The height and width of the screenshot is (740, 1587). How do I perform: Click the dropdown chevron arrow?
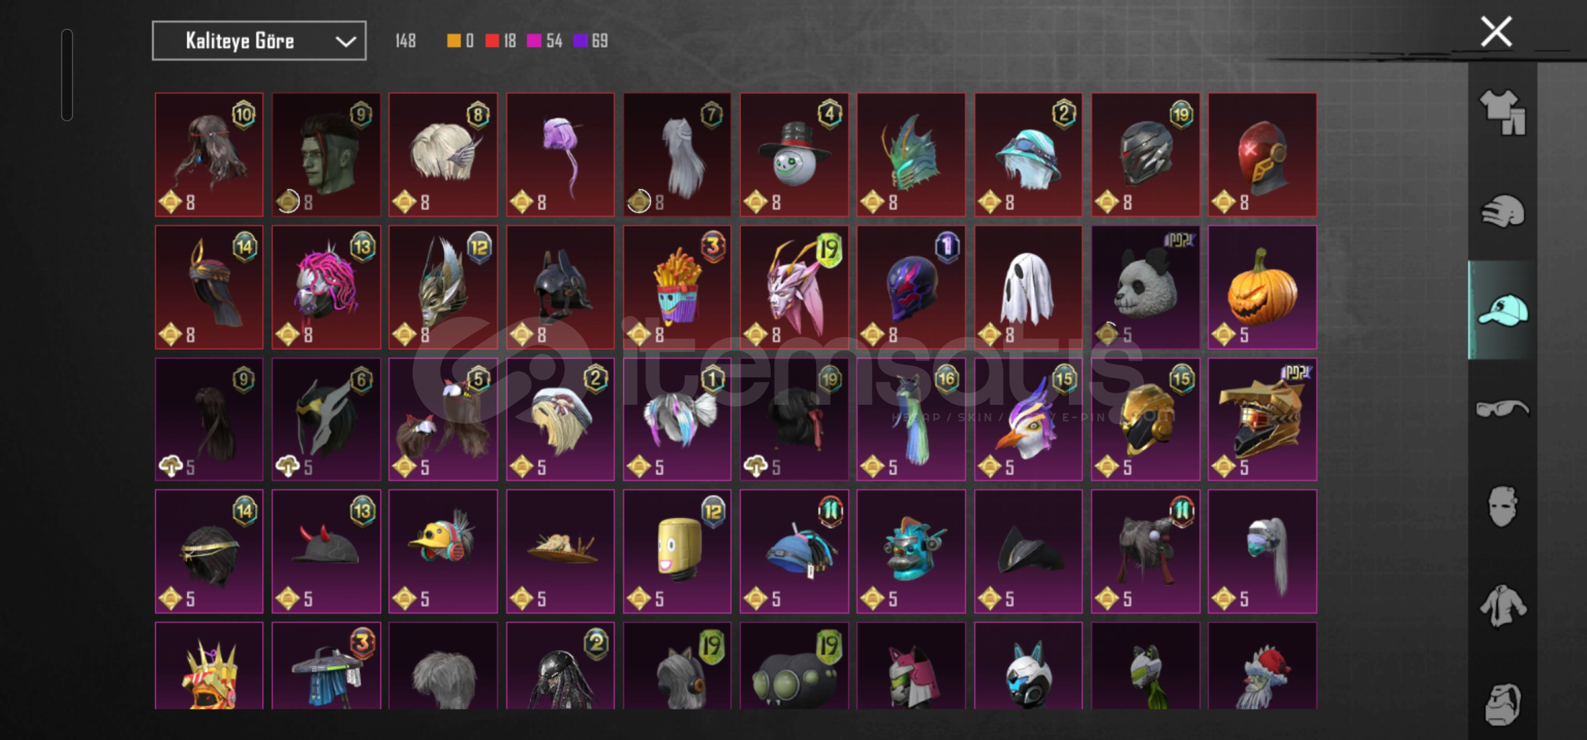tap(345, 42)
